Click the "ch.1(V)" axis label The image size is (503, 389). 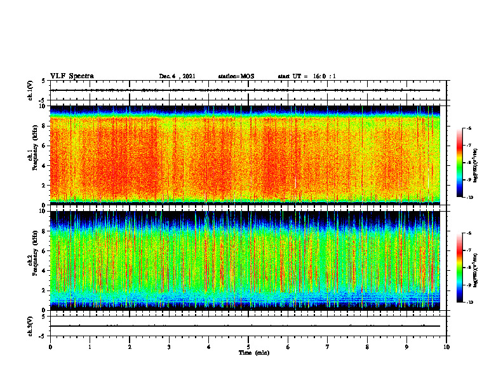click(30, 90)
